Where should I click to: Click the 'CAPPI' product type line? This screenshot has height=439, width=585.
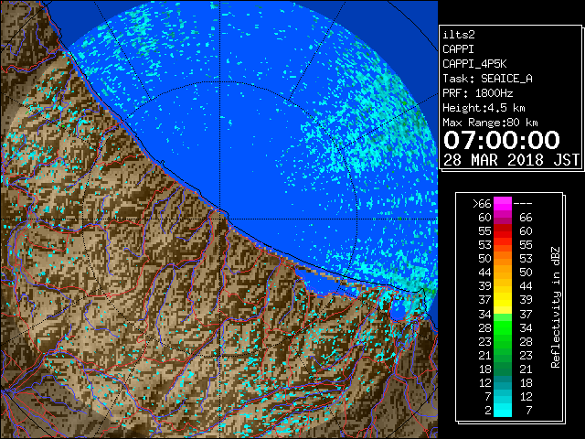point(459,49)
